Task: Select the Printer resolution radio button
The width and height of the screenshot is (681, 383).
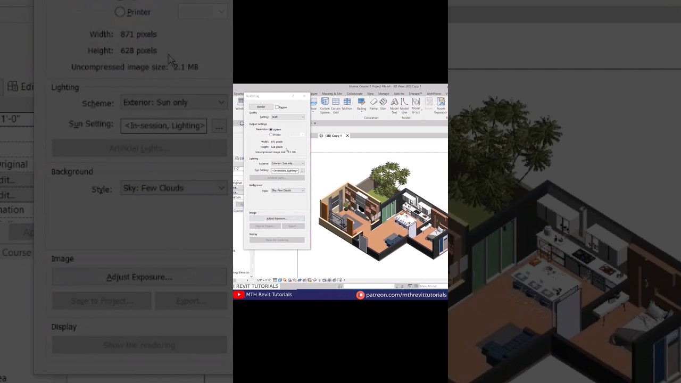Action: point(271,135)
